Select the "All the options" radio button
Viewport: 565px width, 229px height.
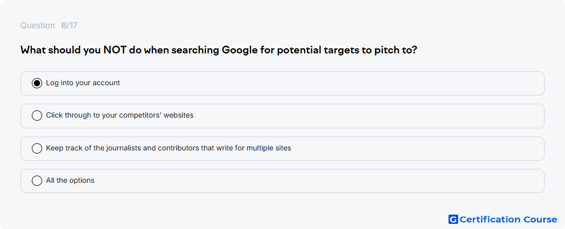pyautogui.click(x=37, y=181)
